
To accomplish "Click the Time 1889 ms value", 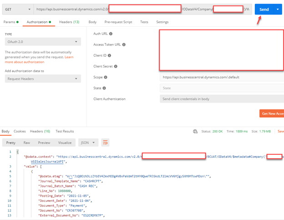I will coord(241,132).
